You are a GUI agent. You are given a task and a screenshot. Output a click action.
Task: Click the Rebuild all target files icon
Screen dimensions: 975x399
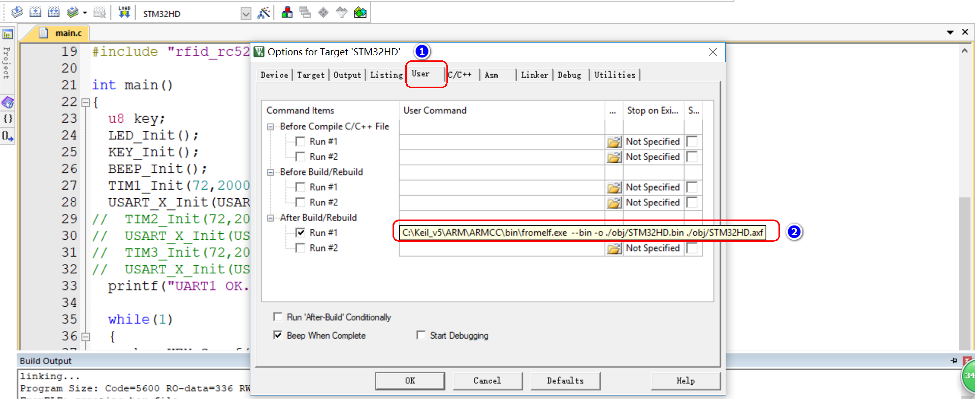pos(53,12)
